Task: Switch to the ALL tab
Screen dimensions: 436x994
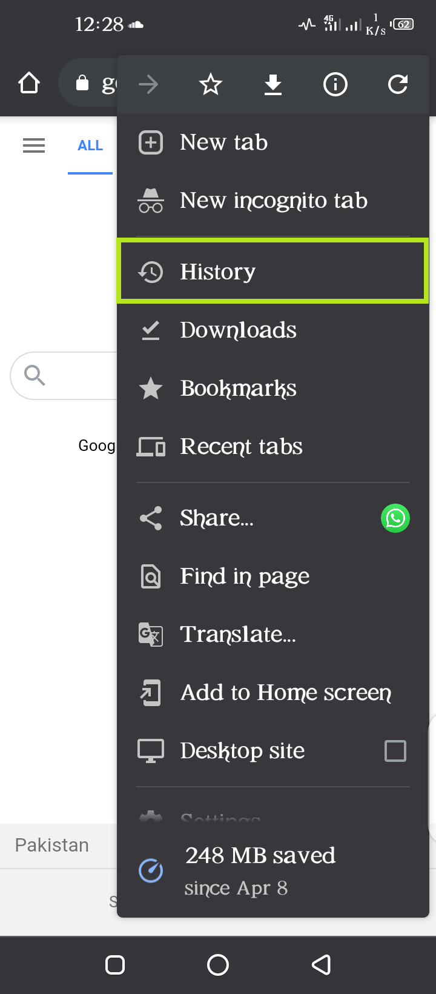Action: pos(90,145)
